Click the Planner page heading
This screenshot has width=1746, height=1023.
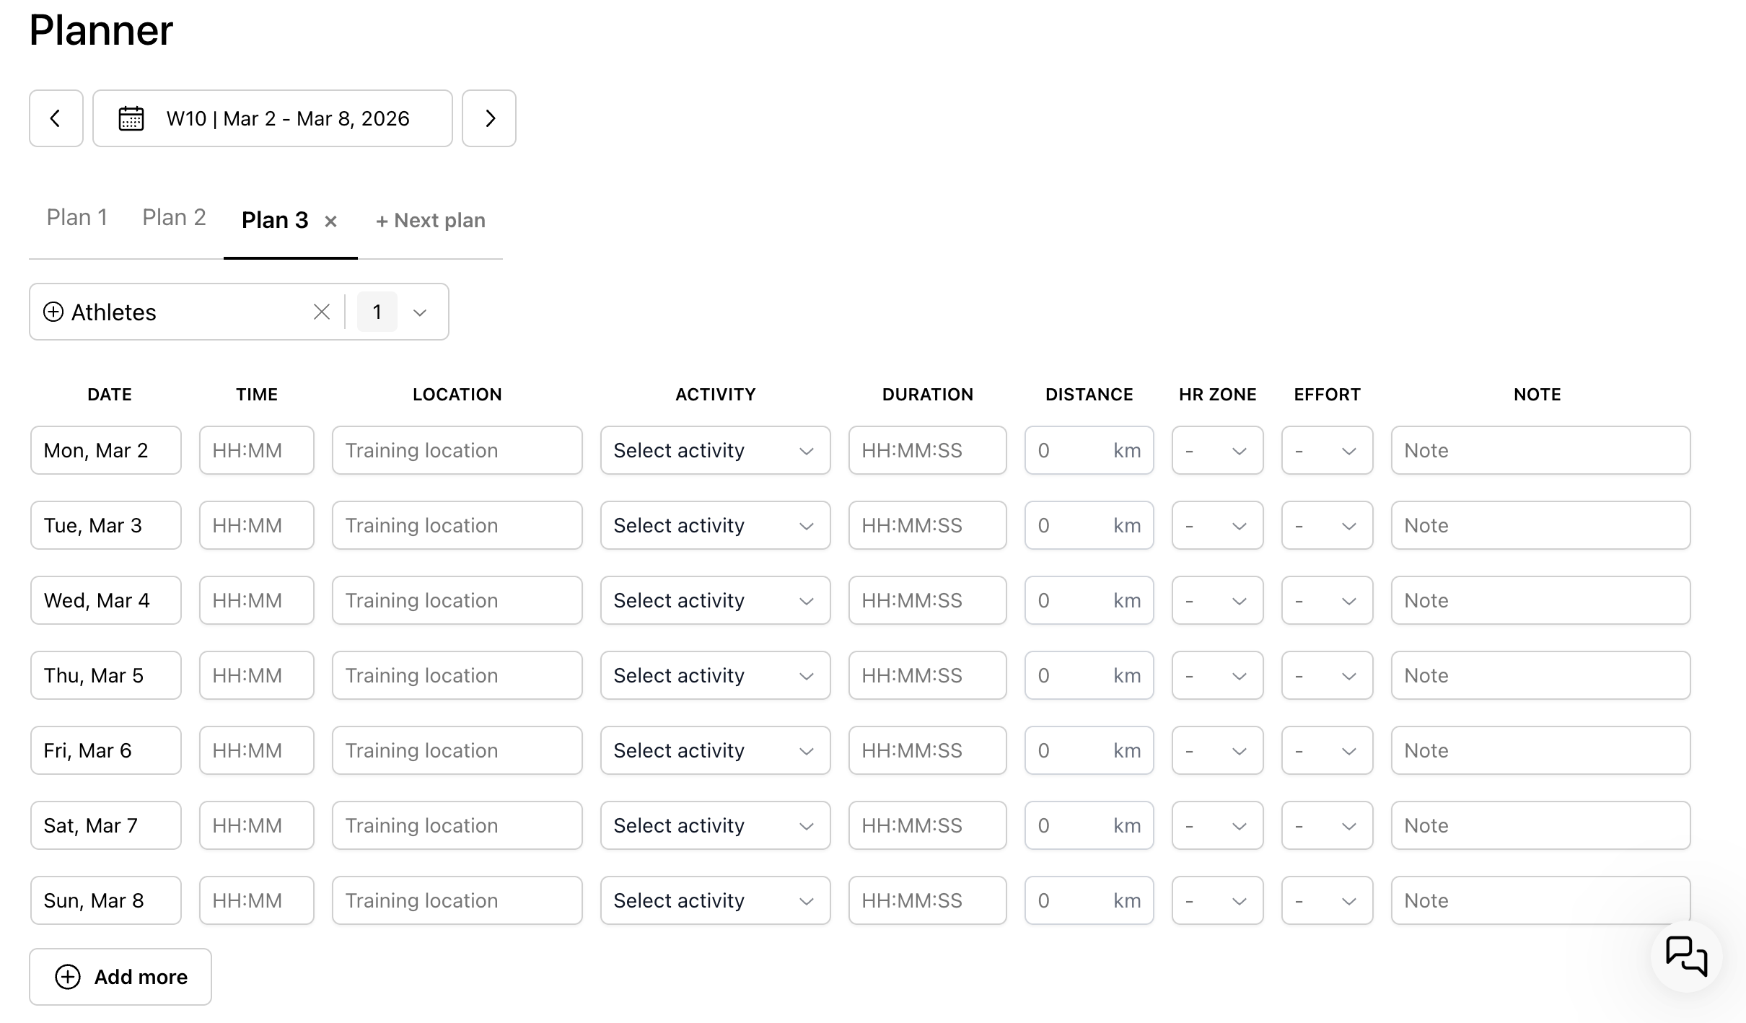tap(101, 30)
